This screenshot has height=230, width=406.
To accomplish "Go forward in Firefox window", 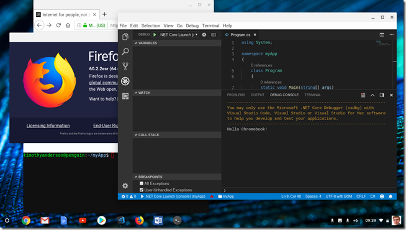I will [x=49, y=25].
